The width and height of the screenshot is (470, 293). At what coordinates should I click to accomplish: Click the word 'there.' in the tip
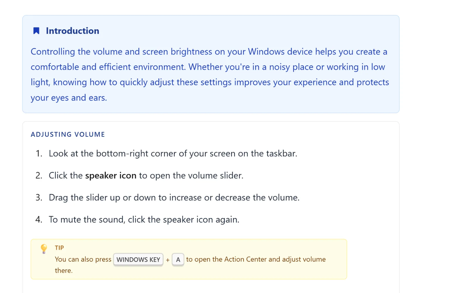point(64,270)
